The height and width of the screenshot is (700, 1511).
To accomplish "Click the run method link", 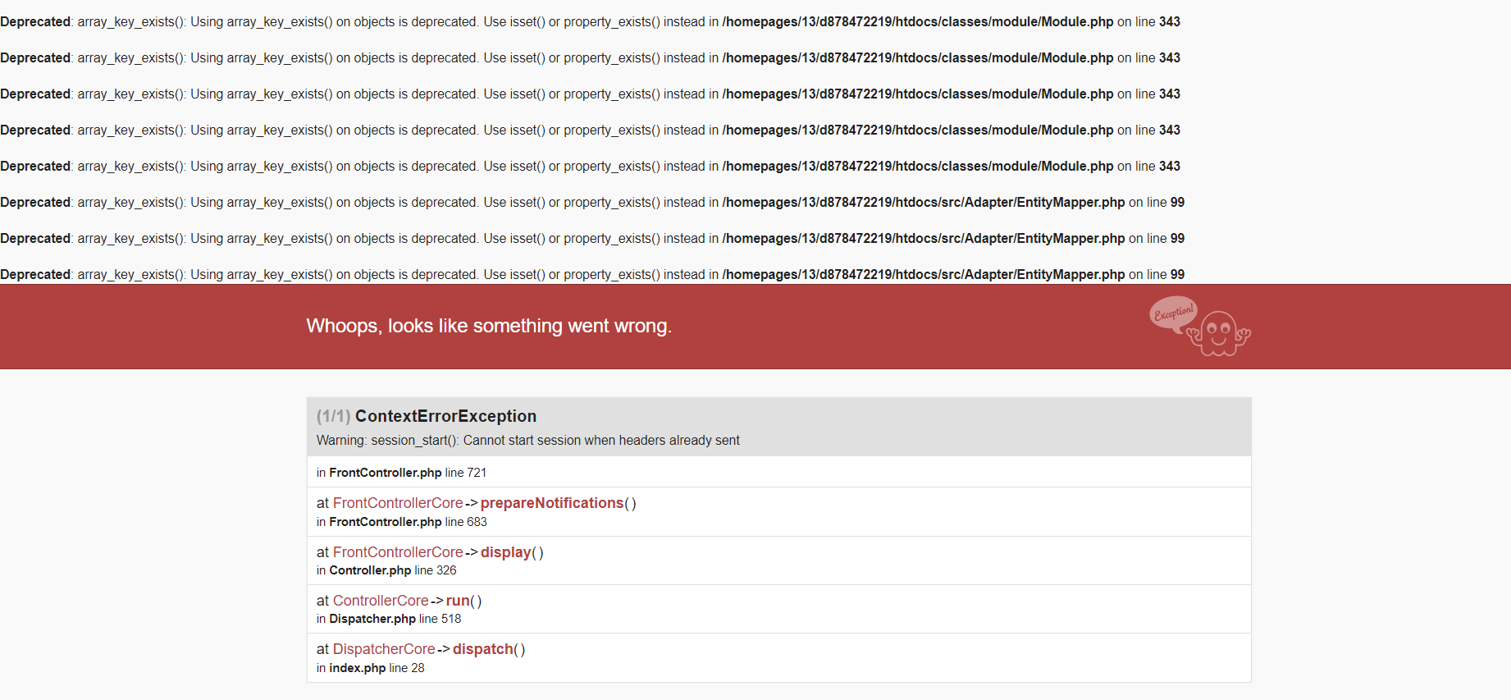I will pyautogui.click(x=458, y=601).
